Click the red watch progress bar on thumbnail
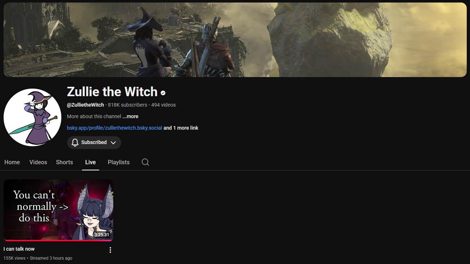Screen dimensions: 470x264 tap(58, 240)
